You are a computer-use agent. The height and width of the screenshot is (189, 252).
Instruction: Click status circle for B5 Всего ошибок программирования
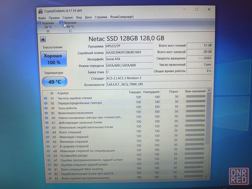coord(50,178)
